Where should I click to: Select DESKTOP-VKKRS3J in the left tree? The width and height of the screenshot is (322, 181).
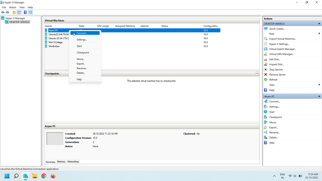[19, 22]
